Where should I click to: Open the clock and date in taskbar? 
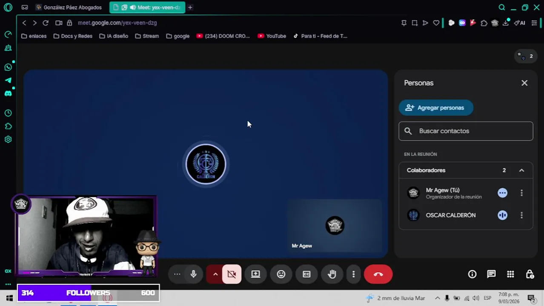coord(508,298)
